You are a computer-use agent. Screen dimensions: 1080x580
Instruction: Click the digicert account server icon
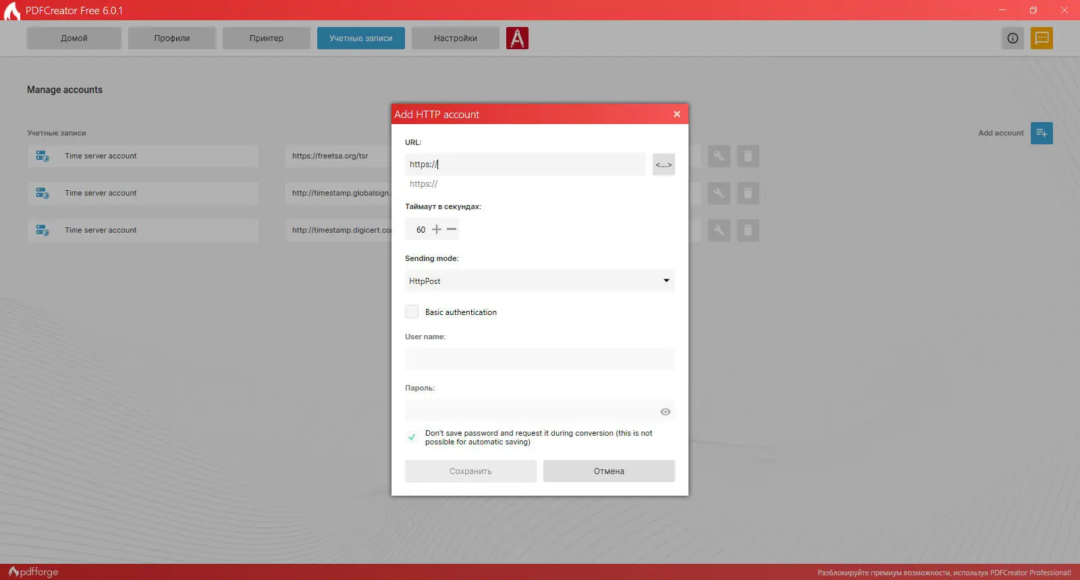pos(43,231)
